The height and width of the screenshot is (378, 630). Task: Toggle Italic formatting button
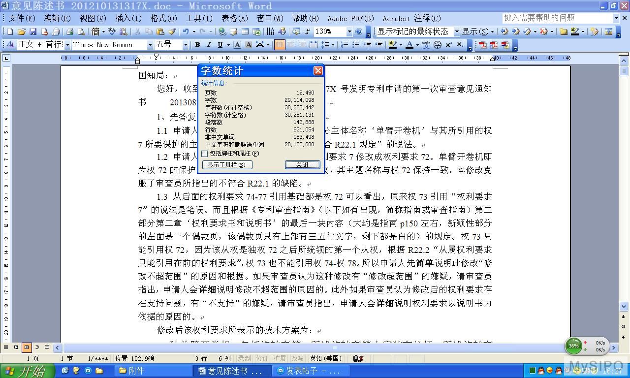209,45
